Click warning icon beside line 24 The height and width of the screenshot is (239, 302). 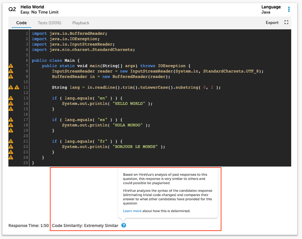[11, 157]
